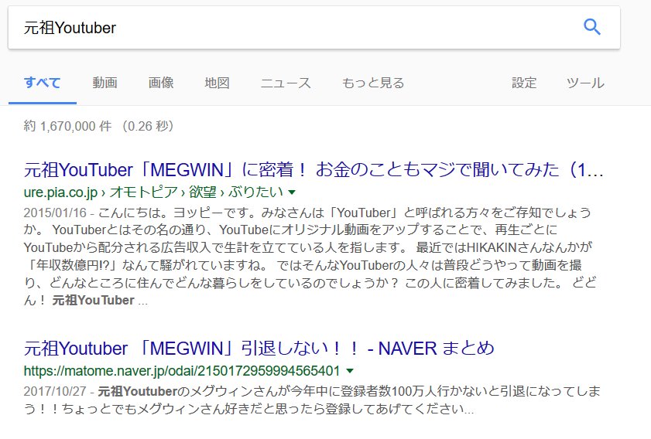Click the オモトピア breadcrumb segment
The height and width of the screenshot is (439, 651).
pos(144,192)
